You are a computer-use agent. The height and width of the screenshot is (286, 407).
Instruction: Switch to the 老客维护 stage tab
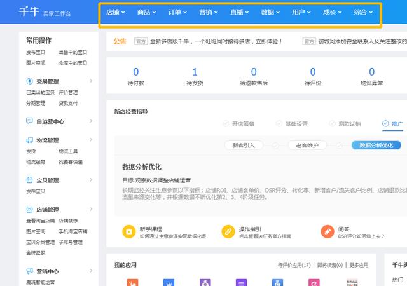click(x=307, y=146)
